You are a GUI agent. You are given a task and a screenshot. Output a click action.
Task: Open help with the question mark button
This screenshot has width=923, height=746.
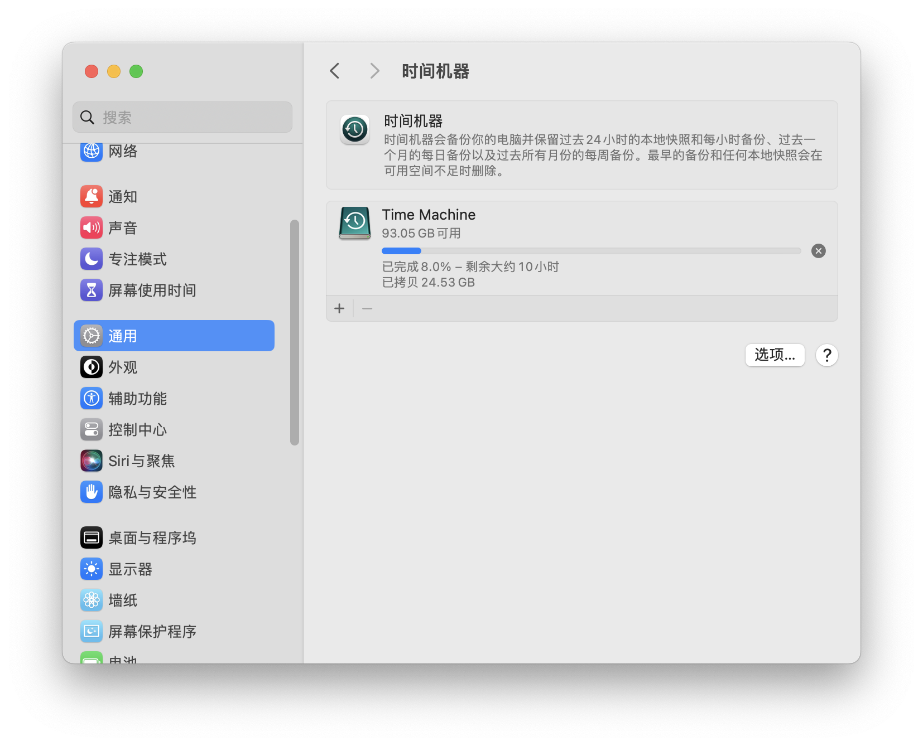tap(826, 355)
